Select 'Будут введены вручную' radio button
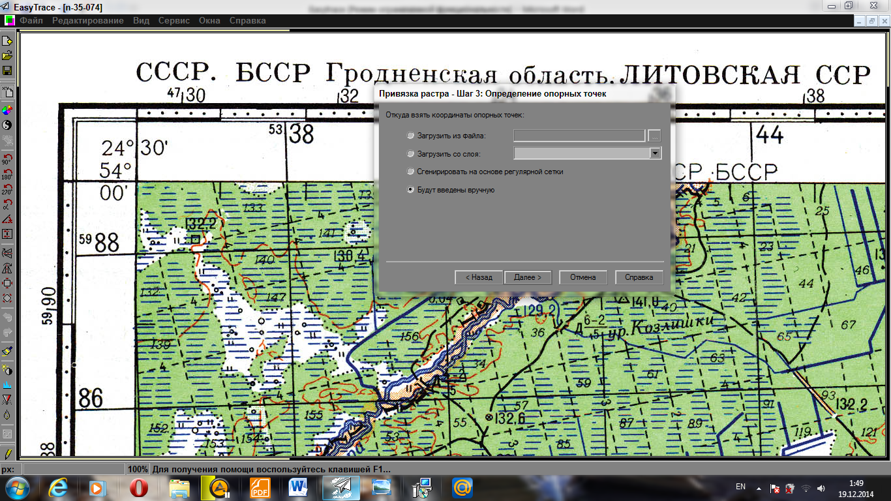The image size is (891, 501). (x=410, y=190)
